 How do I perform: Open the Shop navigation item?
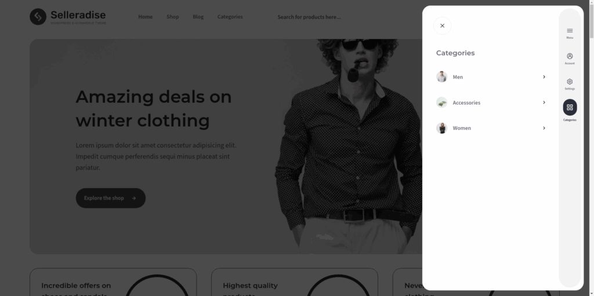[x=172, y=17]
